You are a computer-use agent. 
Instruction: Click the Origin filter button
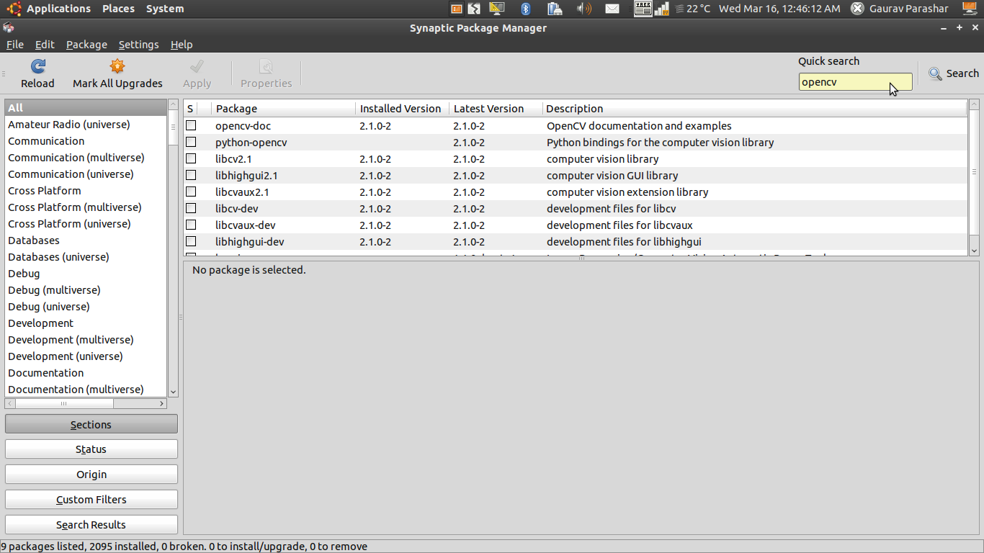pos(91,474)
